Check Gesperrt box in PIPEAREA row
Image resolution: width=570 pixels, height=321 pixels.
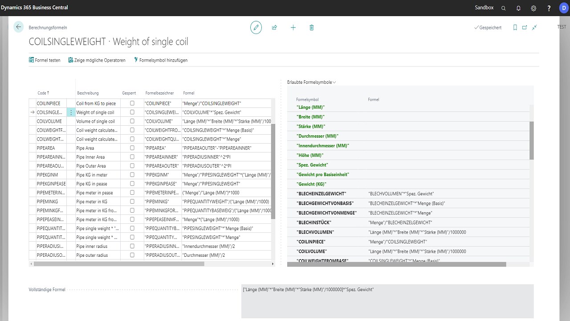click(x=132, y=148)
